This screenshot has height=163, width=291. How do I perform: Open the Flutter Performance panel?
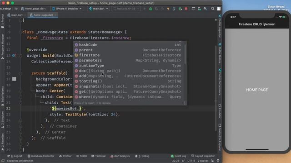pos(220,82)
